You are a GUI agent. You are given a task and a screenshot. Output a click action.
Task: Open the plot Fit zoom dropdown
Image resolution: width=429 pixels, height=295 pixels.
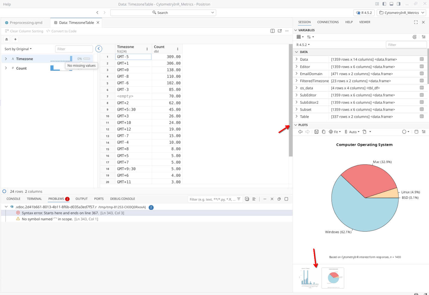335,132
